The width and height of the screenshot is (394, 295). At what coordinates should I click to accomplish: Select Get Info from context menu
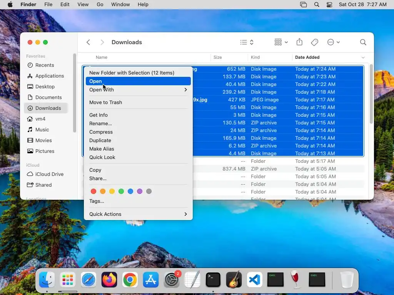[138, 115]
